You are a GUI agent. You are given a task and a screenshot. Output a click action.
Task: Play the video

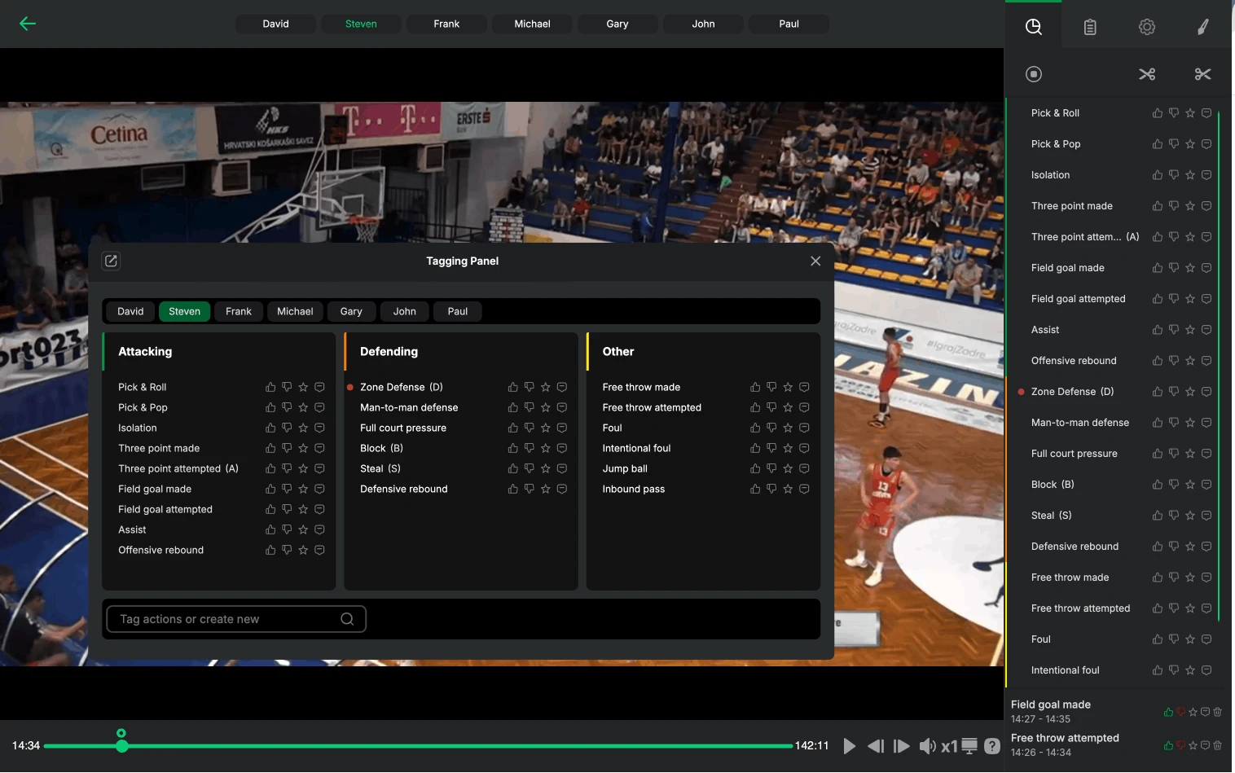850,745
